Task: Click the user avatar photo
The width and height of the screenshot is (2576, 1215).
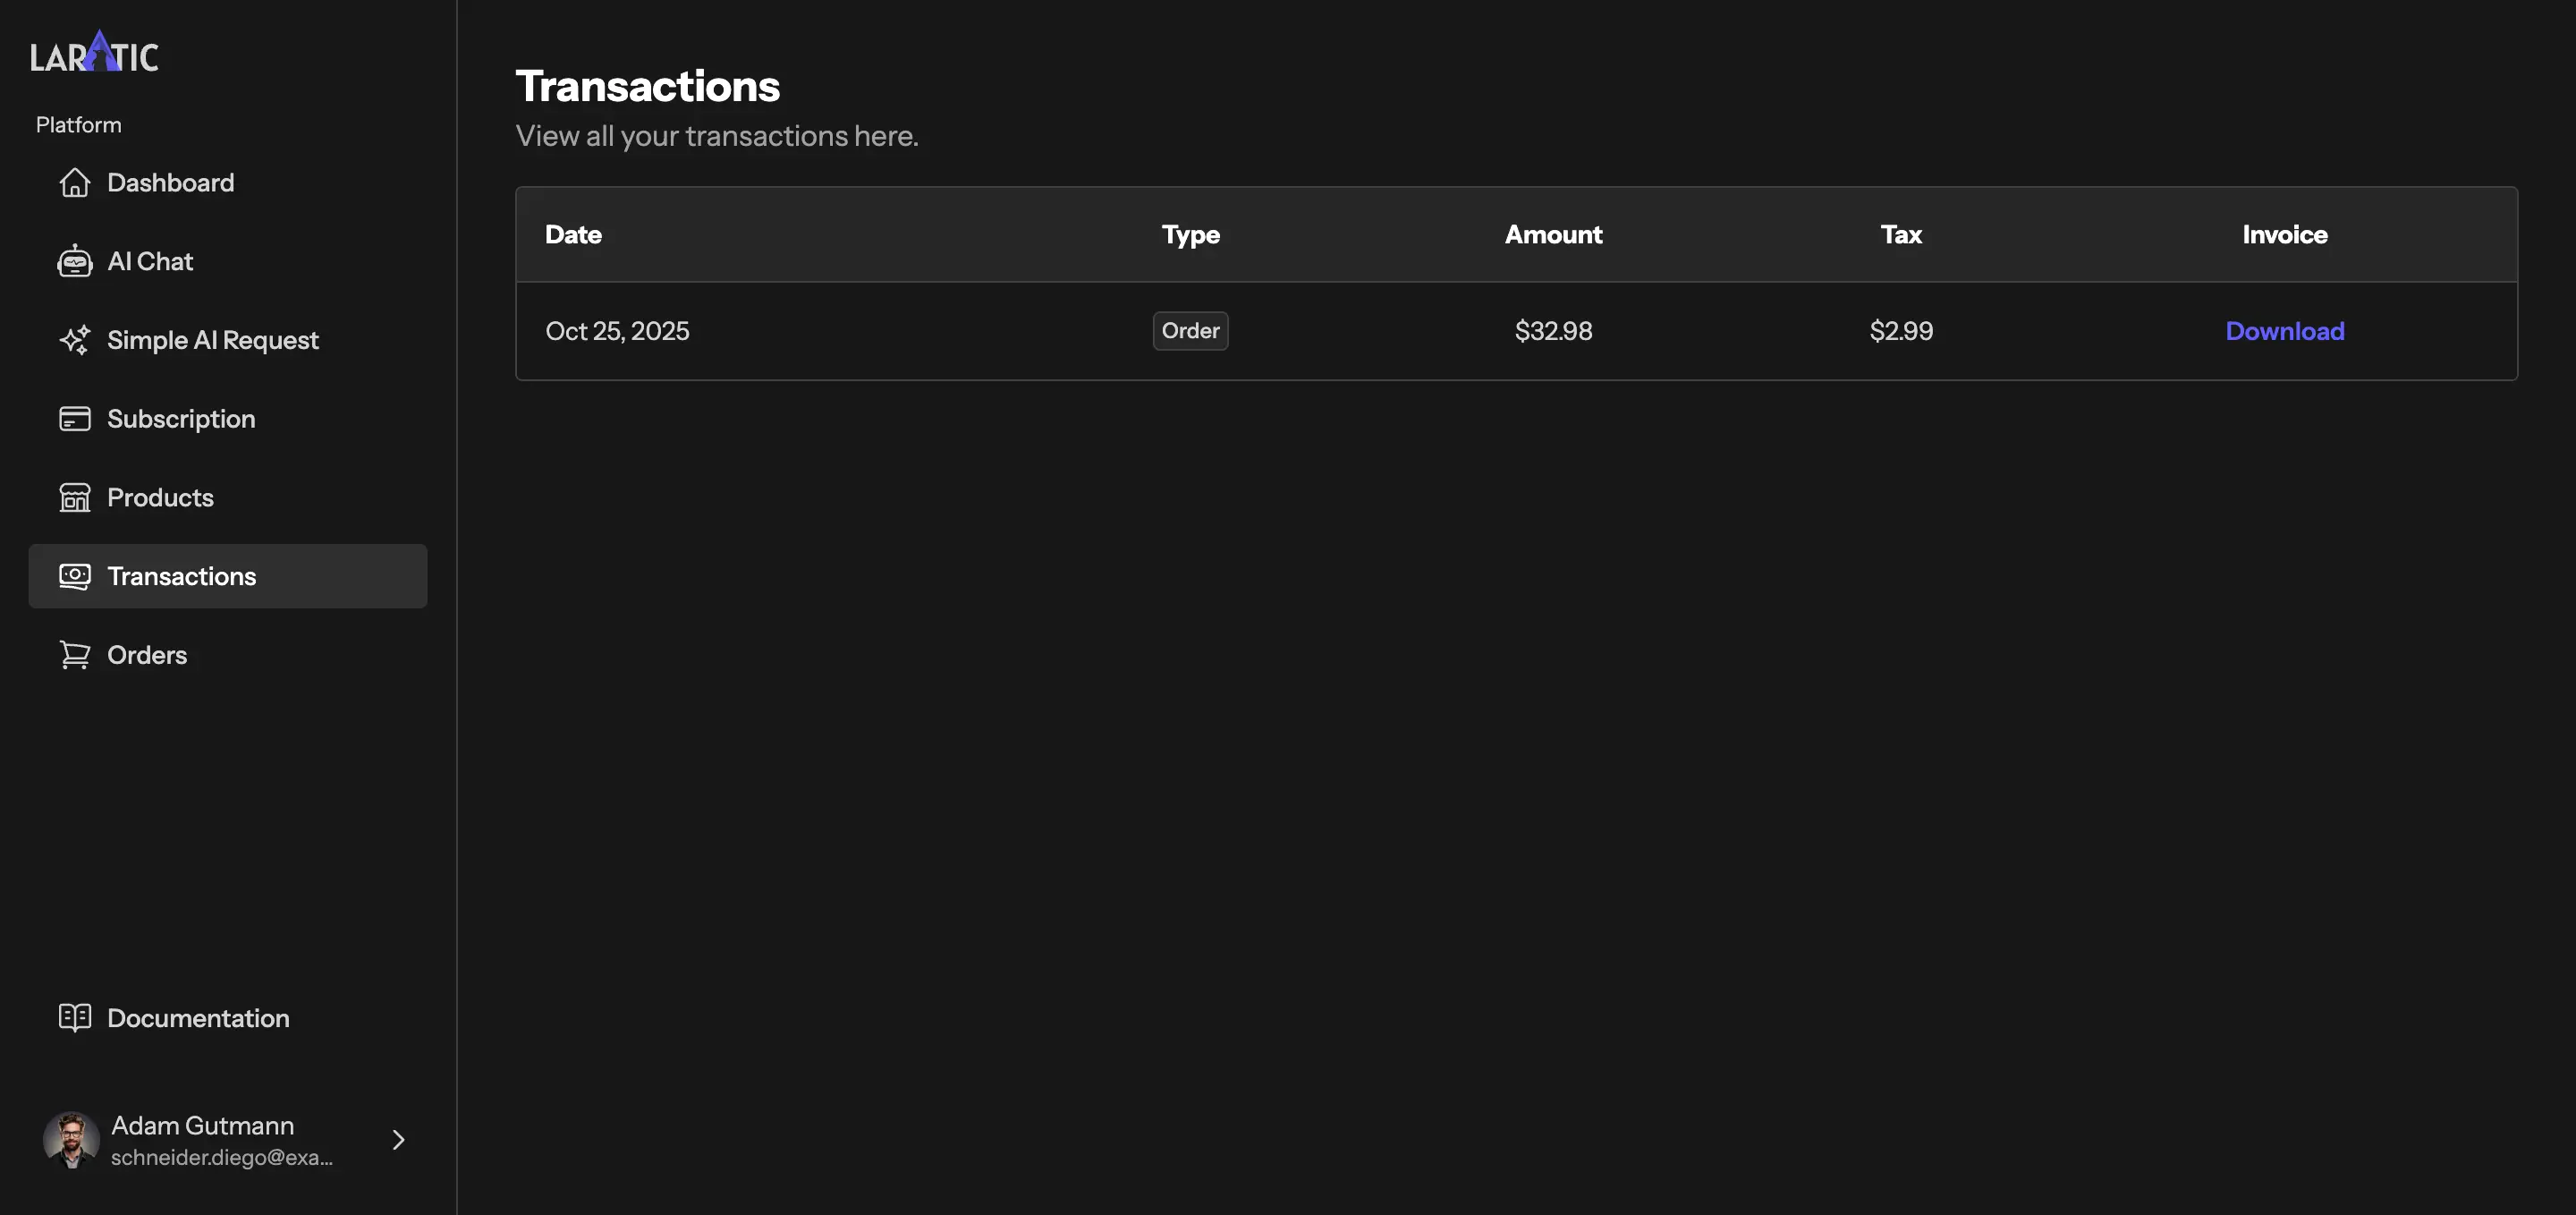Action: coord(71,1139)
